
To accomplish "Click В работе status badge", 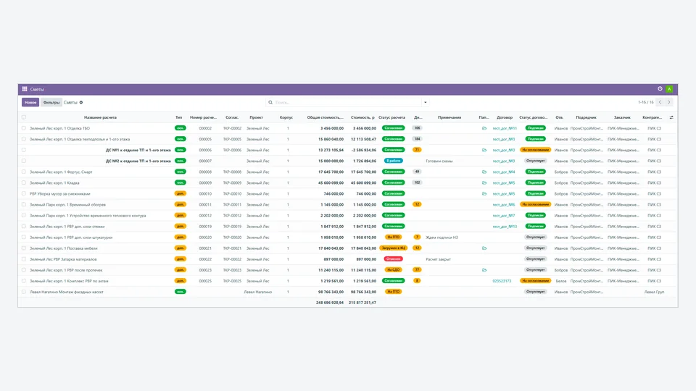I will (393, 161).
